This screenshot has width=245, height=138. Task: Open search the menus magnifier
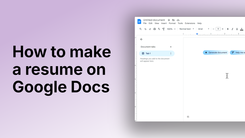[x=140, y=29]
